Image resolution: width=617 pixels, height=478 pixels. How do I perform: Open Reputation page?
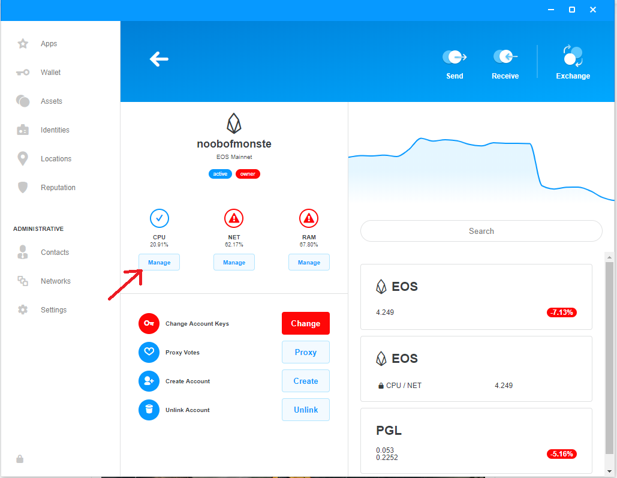coord(58,187)
